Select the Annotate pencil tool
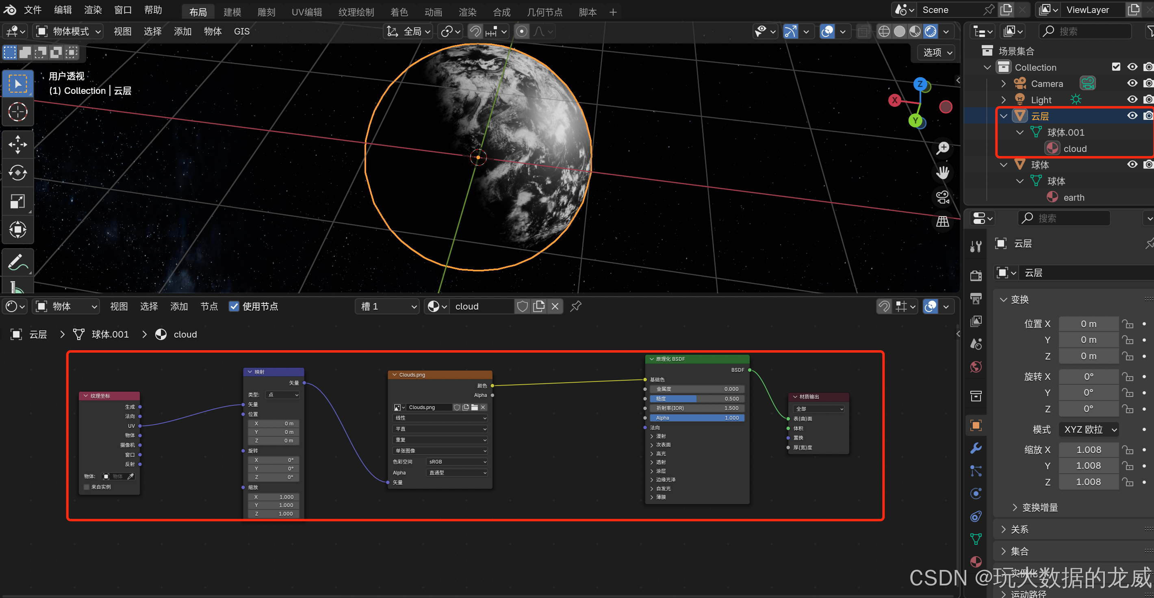 17,262
